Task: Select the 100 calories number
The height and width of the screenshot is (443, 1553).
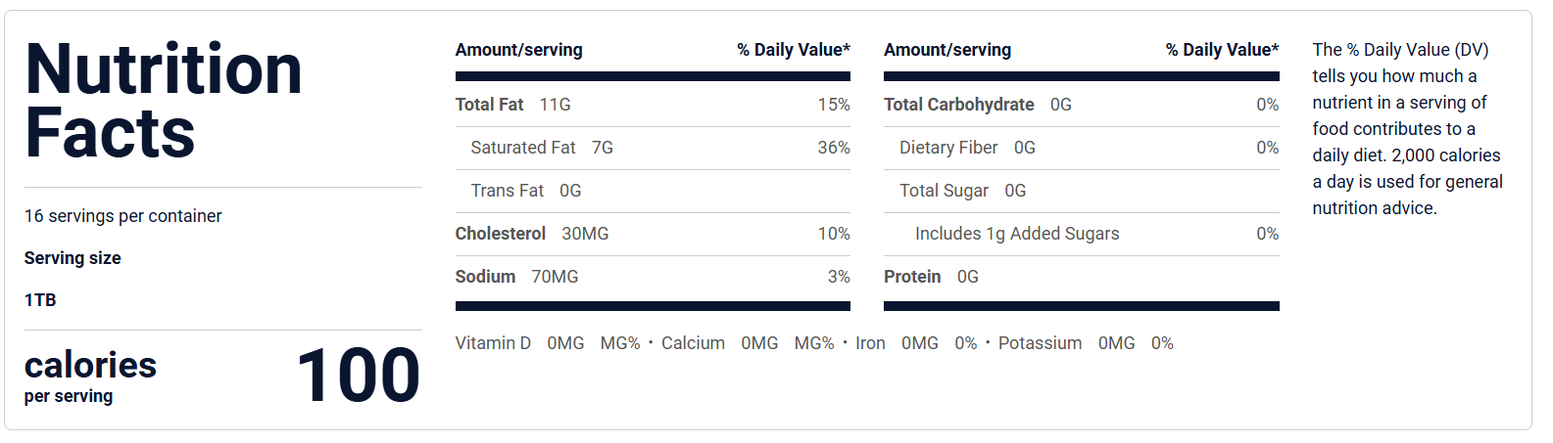Action: click(x=359, y=376)
